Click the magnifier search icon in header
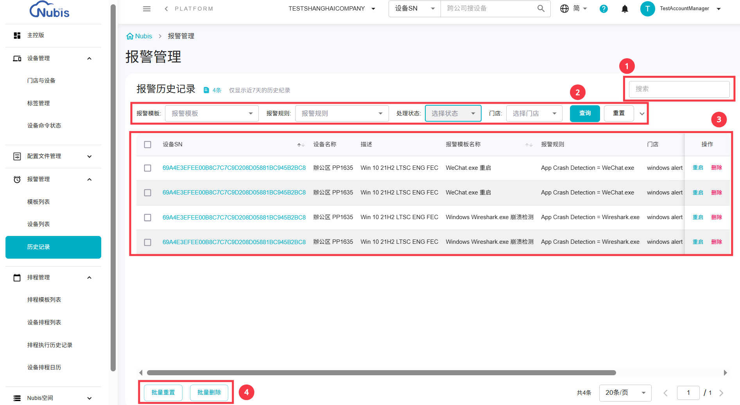The image size is (740, 405). 541,8
